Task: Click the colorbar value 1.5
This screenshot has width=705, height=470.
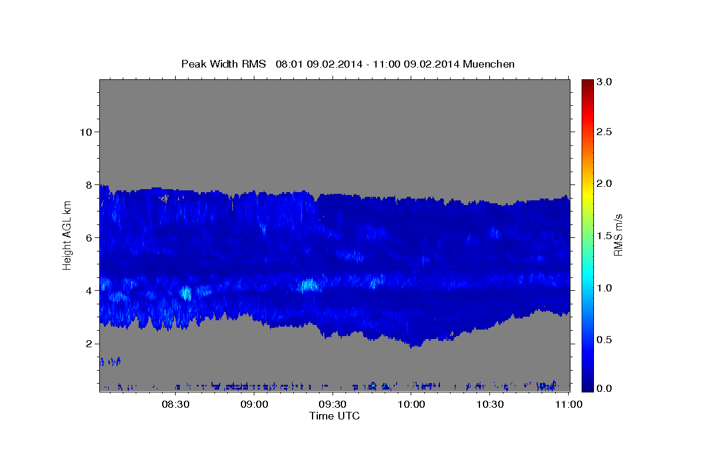Action: click(x=605, y=236)
